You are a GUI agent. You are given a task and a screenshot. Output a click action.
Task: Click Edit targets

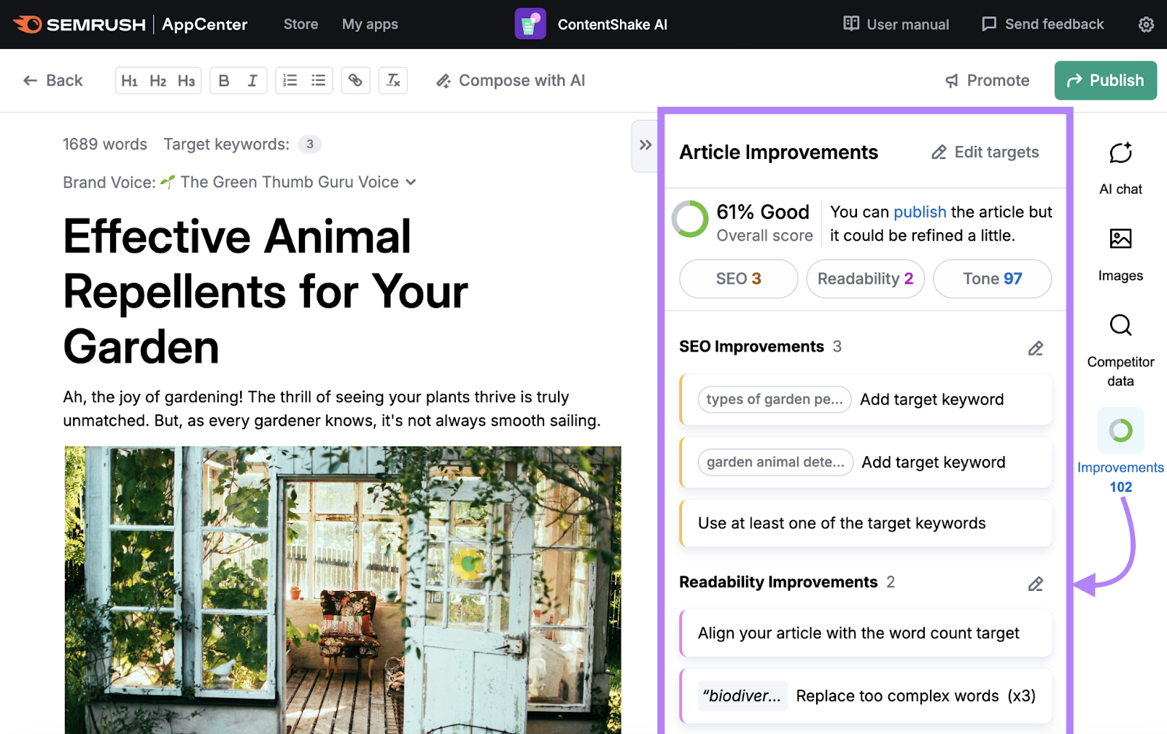point(985,152)
